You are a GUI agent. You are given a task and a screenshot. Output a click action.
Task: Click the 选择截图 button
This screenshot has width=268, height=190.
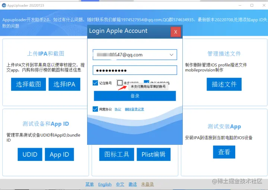pos(29,84)
